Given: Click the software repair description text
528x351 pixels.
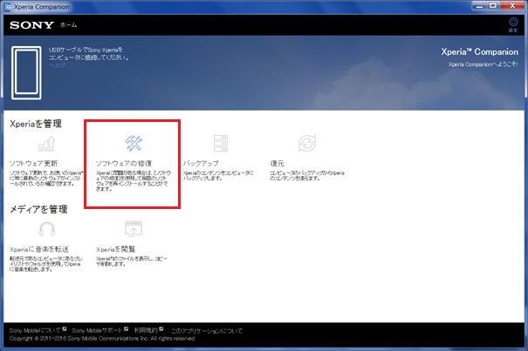Looking at the screenshot, I should tap(134, 181).
